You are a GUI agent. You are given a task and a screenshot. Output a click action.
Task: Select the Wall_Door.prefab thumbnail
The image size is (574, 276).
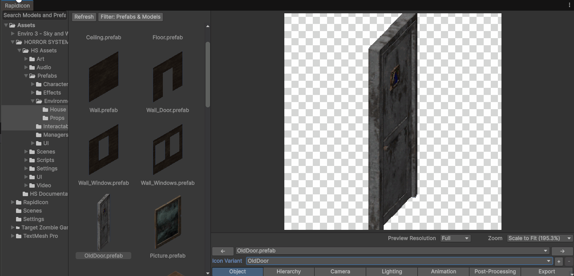coord(168,77)
